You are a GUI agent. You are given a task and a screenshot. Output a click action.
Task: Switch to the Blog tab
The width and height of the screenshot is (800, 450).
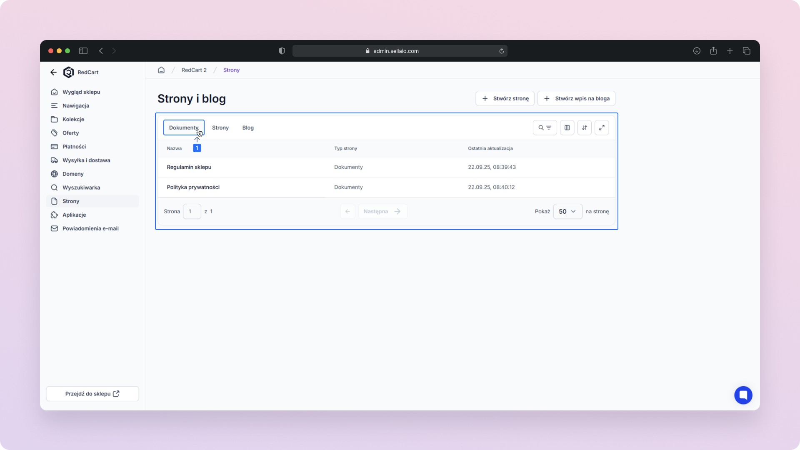tap(248, 128)
